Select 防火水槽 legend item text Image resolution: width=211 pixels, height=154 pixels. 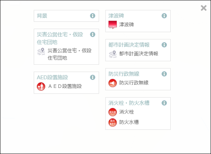coord(129,122)
